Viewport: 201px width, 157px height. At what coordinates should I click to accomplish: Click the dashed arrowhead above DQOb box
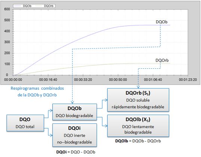coord(72,103)
